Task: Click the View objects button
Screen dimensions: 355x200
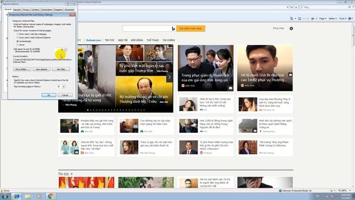Action: pos(42,69)
